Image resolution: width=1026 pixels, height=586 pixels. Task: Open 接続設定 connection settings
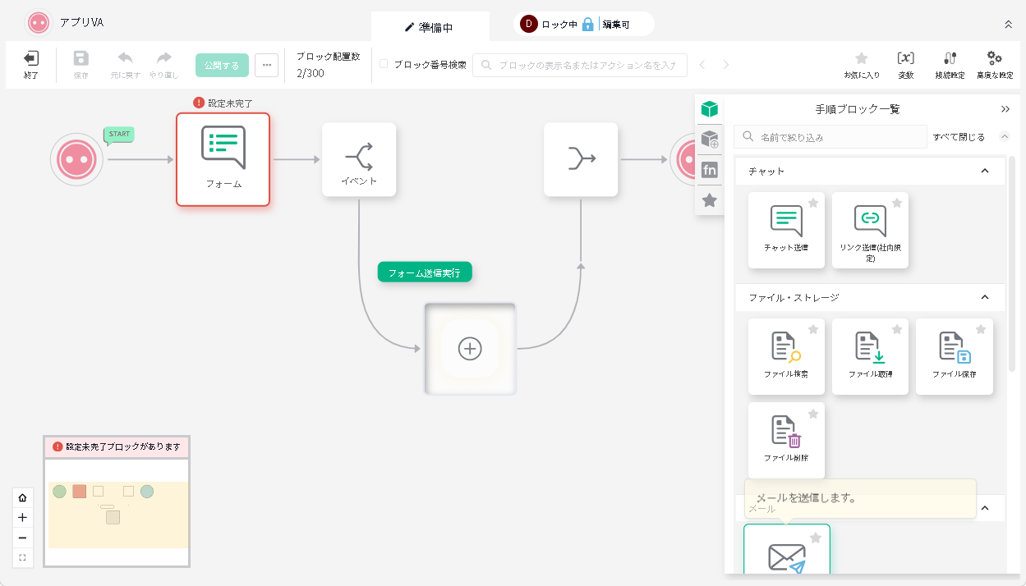point(950,64)
